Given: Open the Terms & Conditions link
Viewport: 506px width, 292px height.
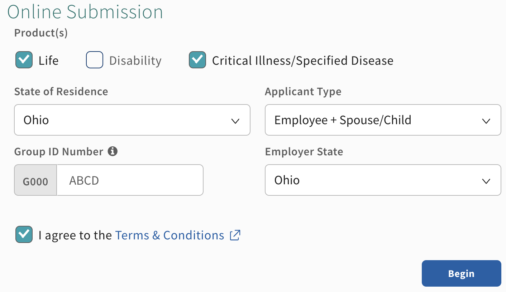Looking at the screenshot, I should (x=170, y=235).
